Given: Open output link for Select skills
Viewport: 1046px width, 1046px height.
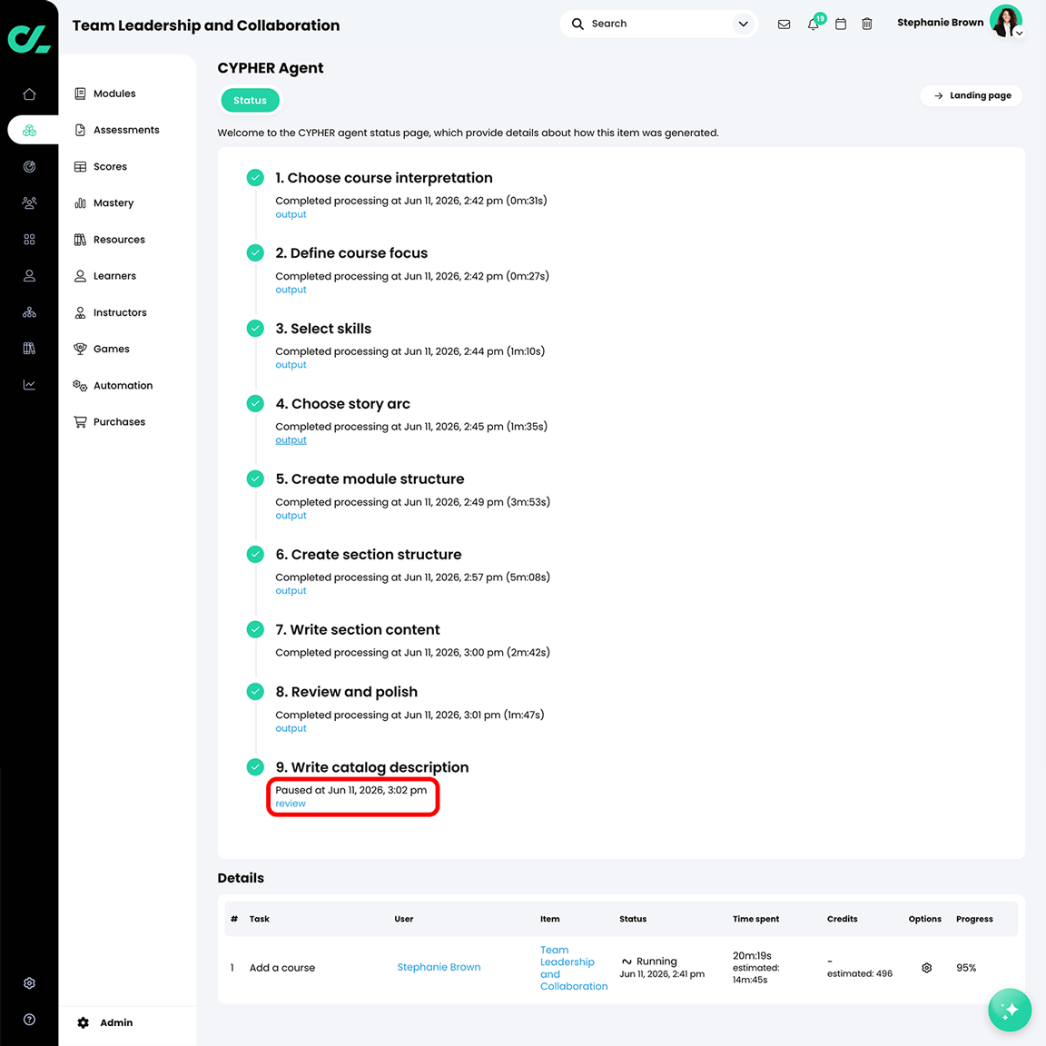Looking at the screenshot, I should [x=291, y=365].
